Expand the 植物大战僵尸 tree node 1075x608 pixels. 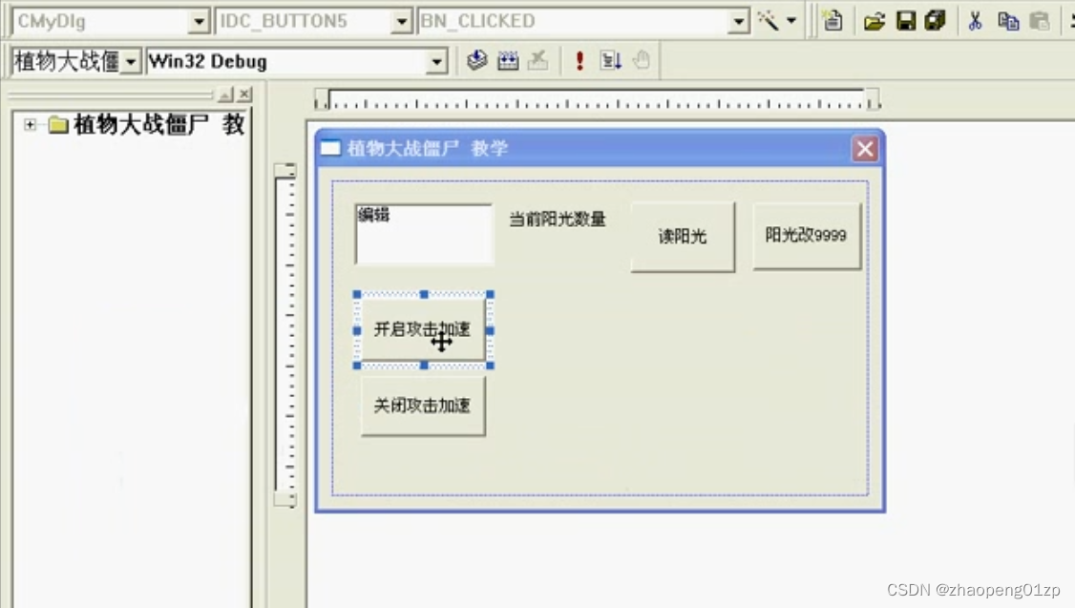click(x=30, y=124)
